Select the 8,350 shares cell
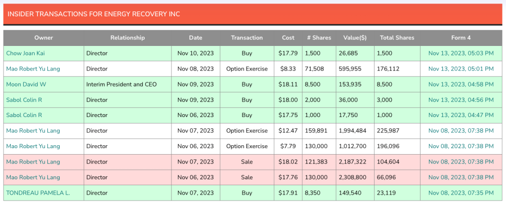 click(x=319, y=193)
